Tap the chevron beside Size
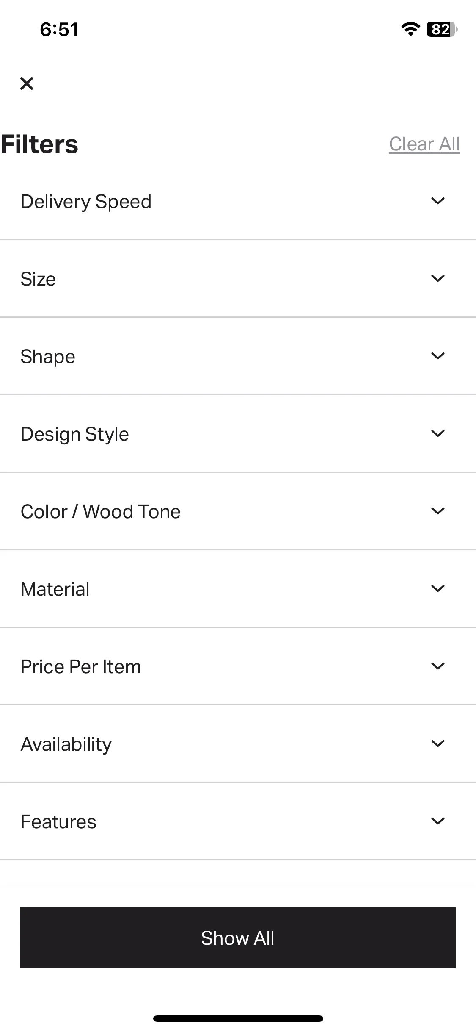The height and width of the screenshot is (1032, 476). point(437,278)
